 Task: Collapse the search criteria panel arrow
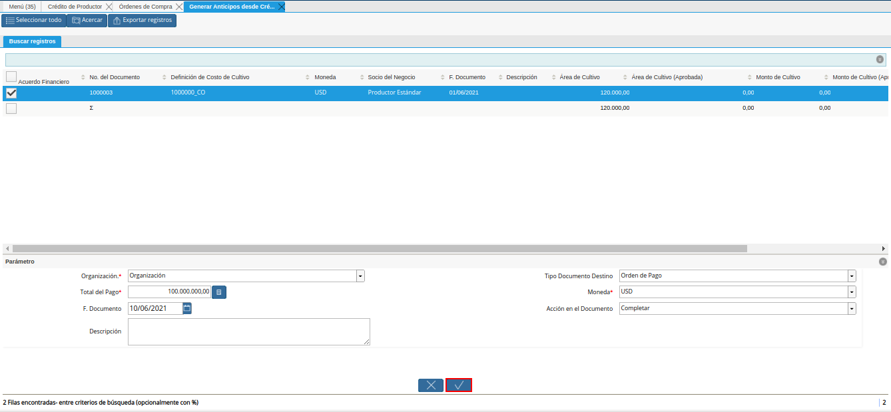coord(880,59)
